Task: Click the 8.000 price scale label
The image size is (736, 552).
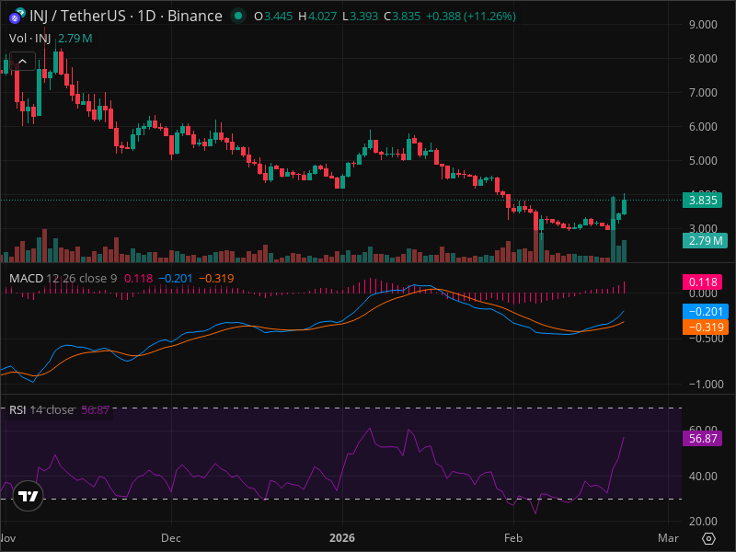Action: click(x=703, y=59)
